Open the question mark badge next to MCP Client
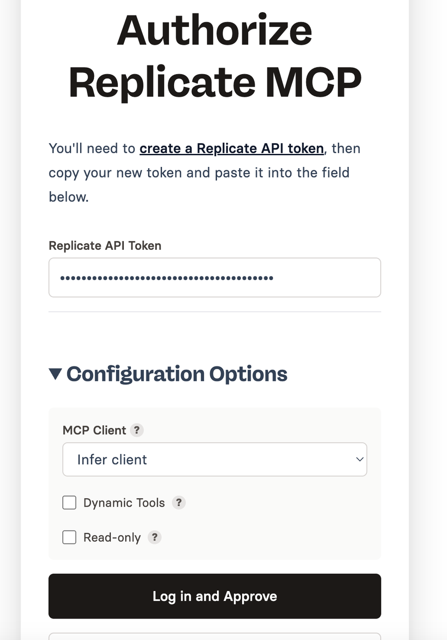 point(136,430)
